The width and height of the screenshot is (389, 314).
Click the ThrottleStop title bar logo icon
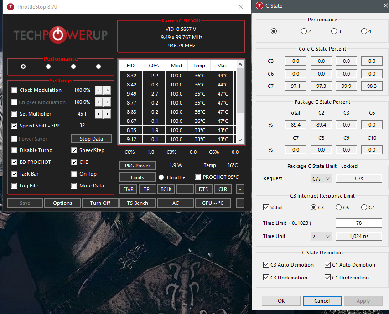point(10,7)
